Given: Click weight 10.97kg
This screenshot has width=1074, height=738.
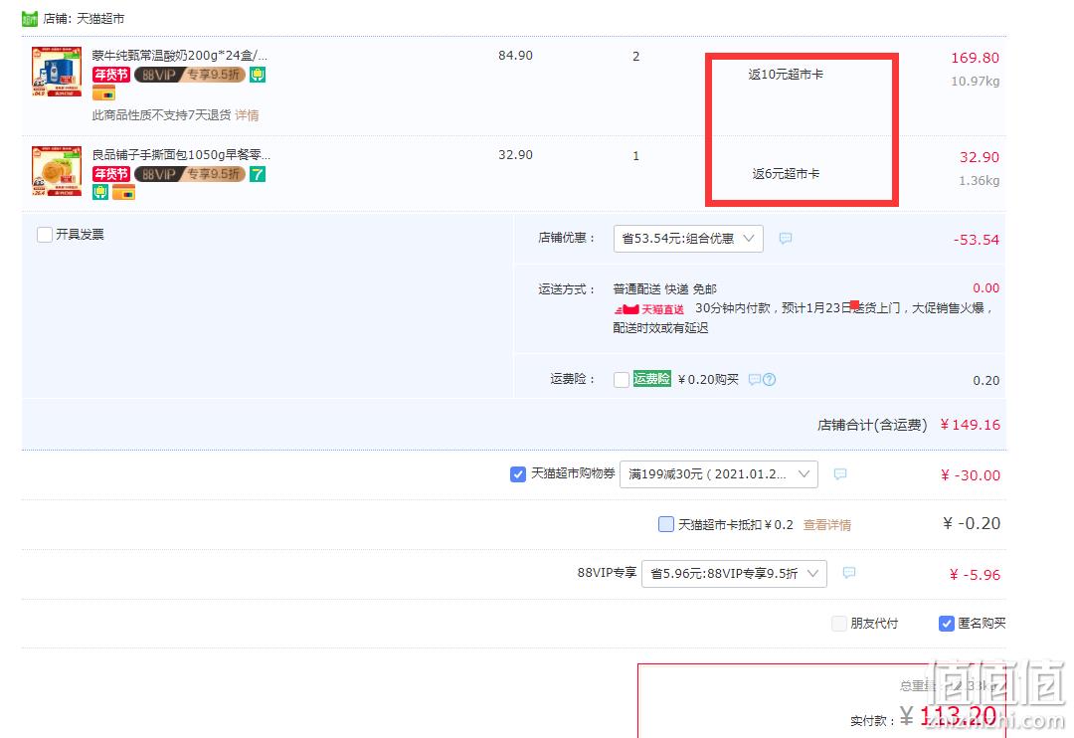Looking at the screenshot, I should click(x=976, y=82).
